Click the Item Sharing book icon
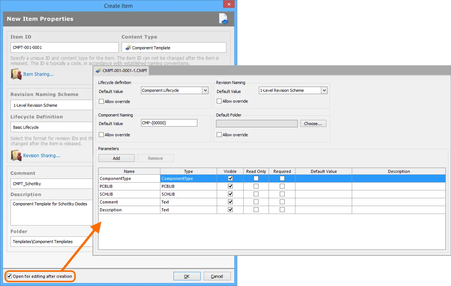The width and height of the screenshot is (451, 286). click(x=16, y=74)
